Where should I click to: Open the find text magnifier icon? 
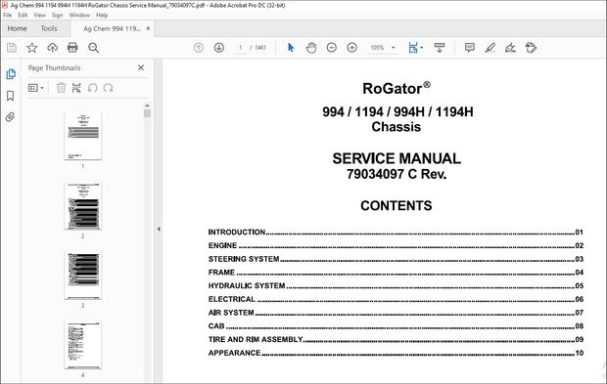(93, 48)
